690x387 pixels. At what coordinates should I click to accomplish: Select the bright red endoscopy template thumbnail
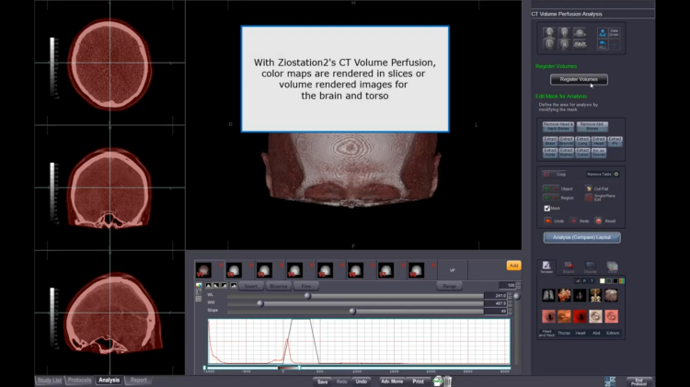(x=580, y=316)
